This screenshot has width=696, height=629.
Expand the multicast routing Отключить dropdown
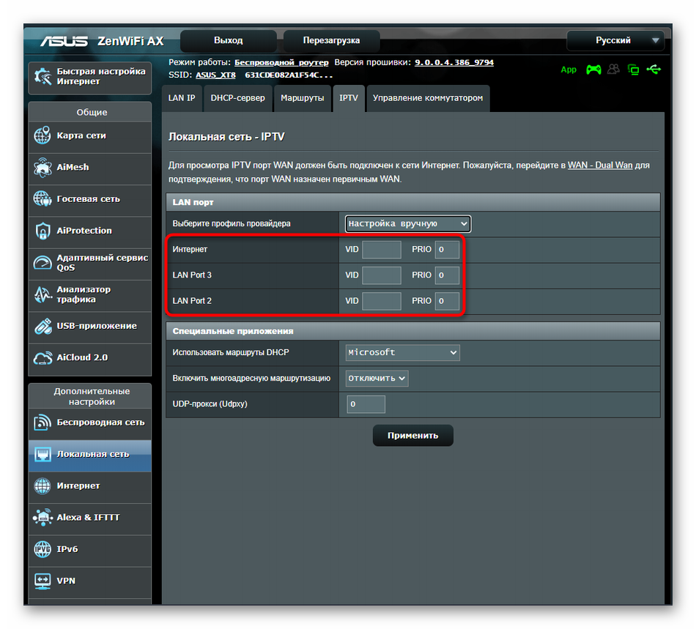tap(377, 379)
